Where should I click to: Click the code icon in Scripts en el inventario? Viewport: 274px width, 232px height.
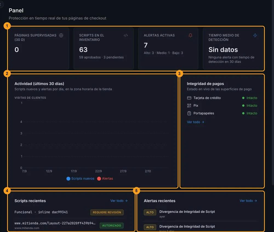point(126,35)
